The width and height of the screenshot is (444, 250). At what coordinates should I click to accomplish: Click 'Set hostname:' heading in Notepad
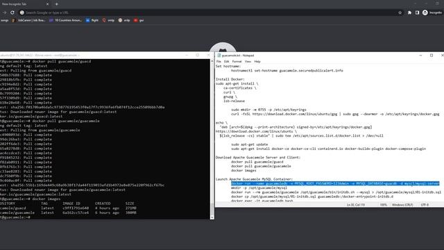click(228, 66)
